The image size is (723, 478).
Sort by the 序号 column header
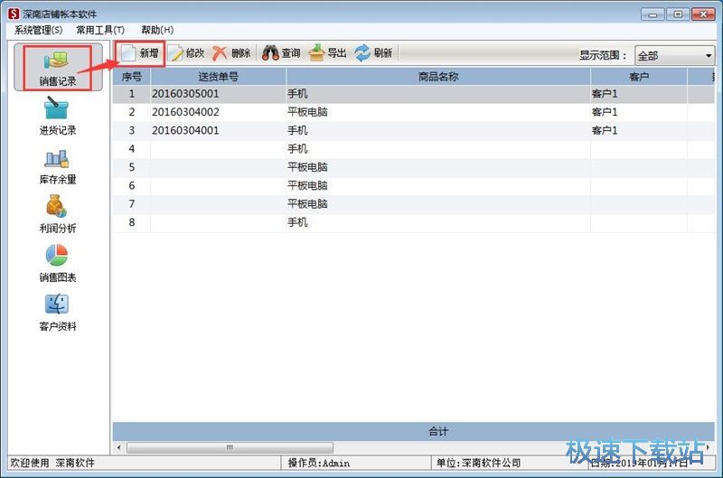coord(131,77)
